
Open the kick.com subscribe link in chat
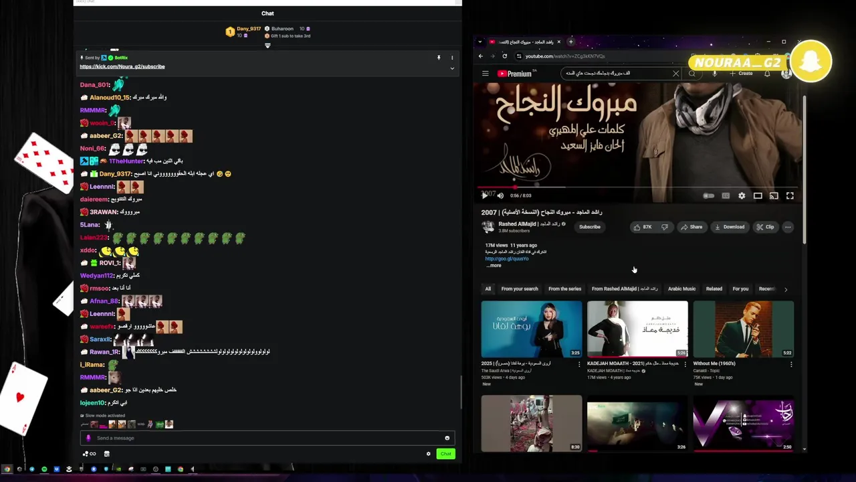[122, 66]
